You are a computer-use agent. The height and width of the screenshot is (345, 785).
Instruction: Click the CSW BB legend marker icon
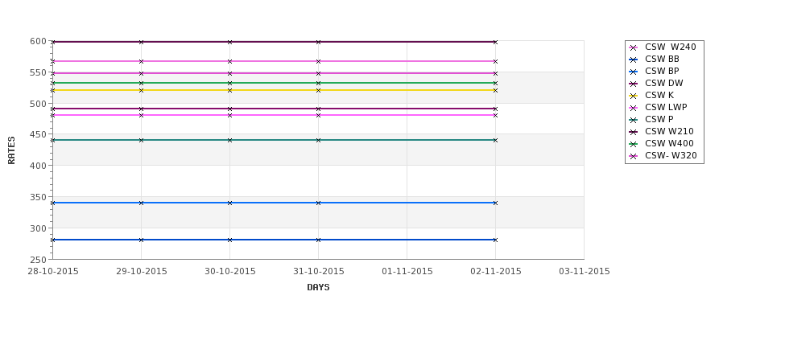[x=634, y=60]
